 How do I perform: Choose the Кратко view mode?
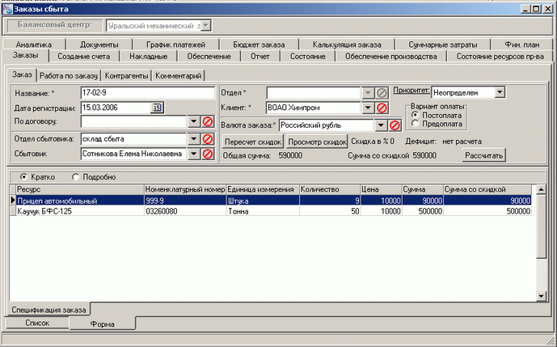(23, 176)
